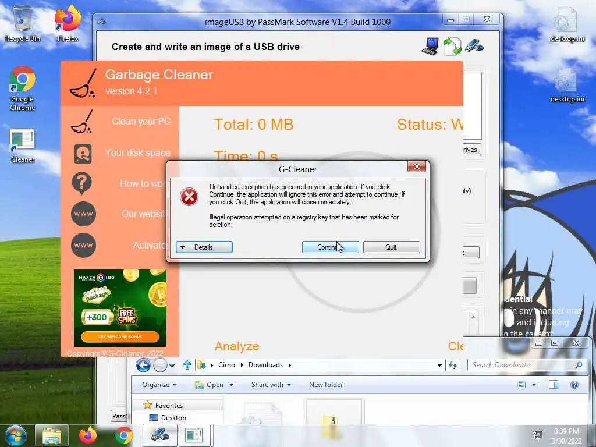Click Cirno in Explorer address bar

click(226, 365)
